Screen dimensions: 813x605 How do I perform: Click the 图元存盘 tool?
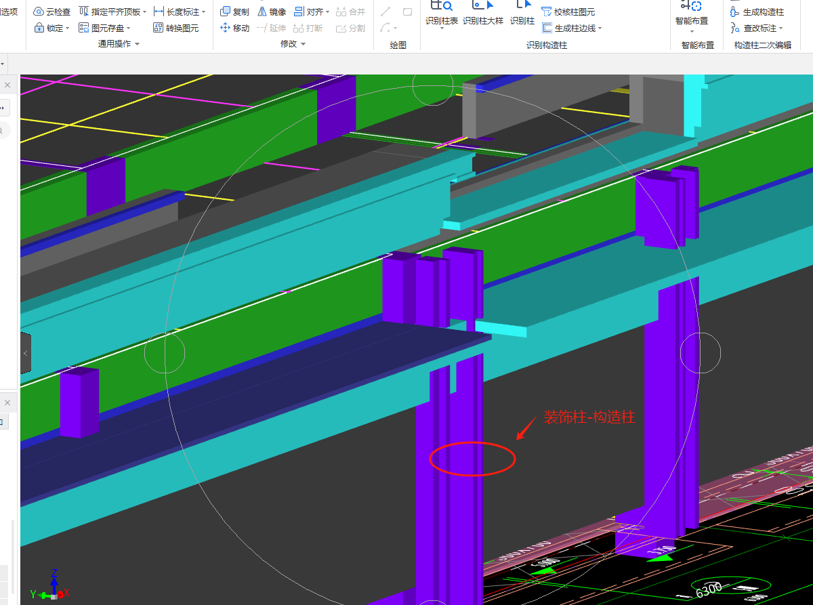[x=102, y=28]
